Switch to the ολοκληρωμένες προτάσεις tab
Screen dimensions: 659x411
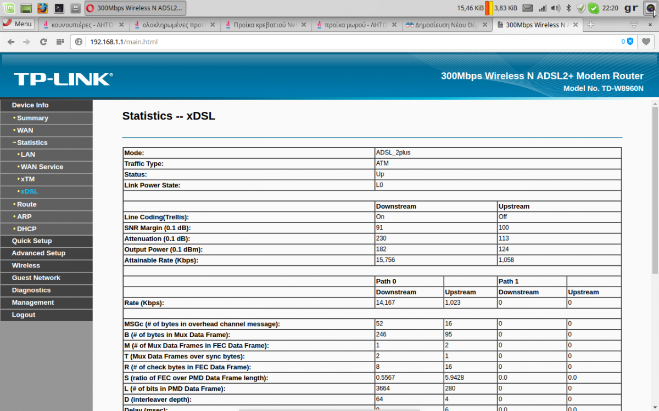(x=175, y=25)
